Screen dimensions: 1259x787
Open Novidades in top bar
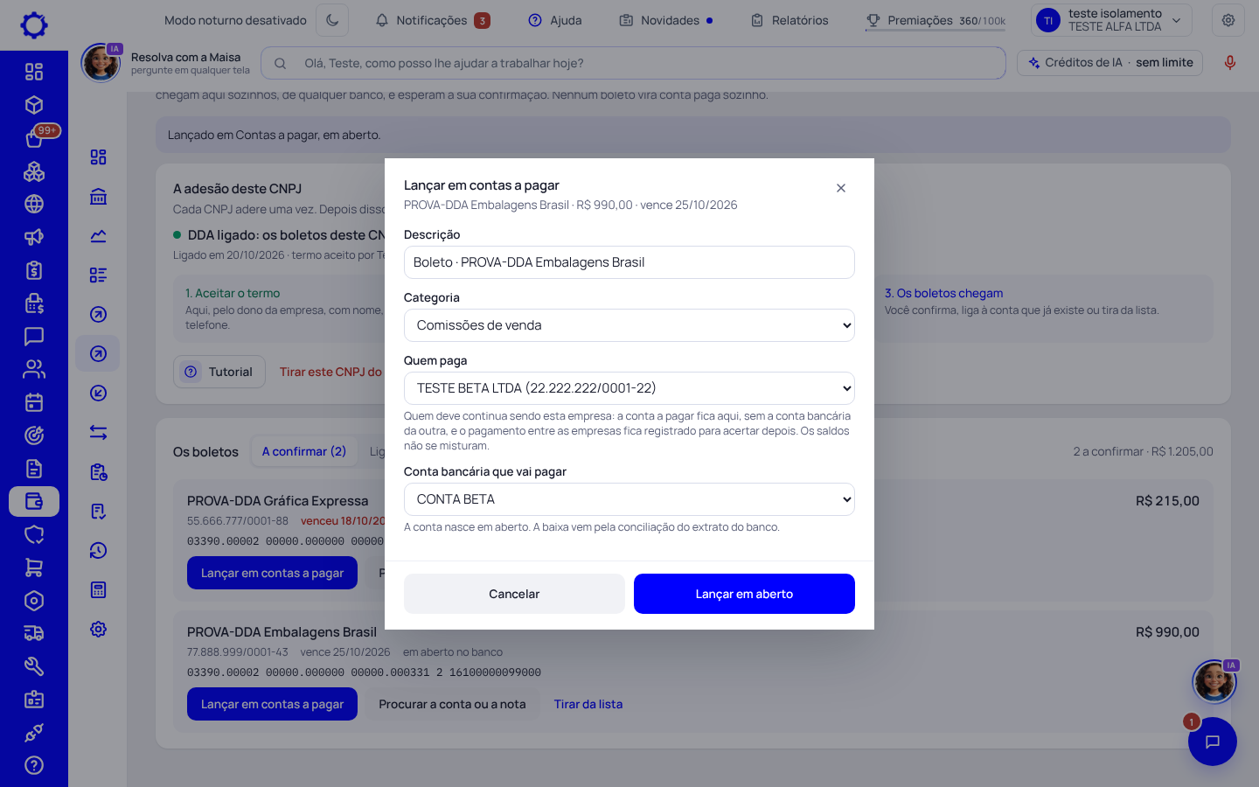click(665, 20)
